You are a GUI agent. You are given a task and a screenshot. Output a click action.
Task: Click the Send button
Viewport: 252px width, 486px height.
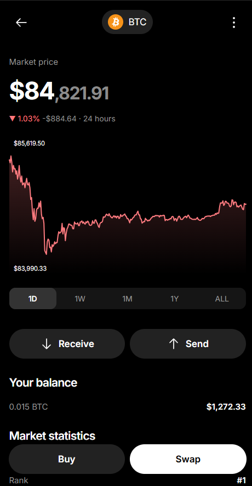pos(188,344)
